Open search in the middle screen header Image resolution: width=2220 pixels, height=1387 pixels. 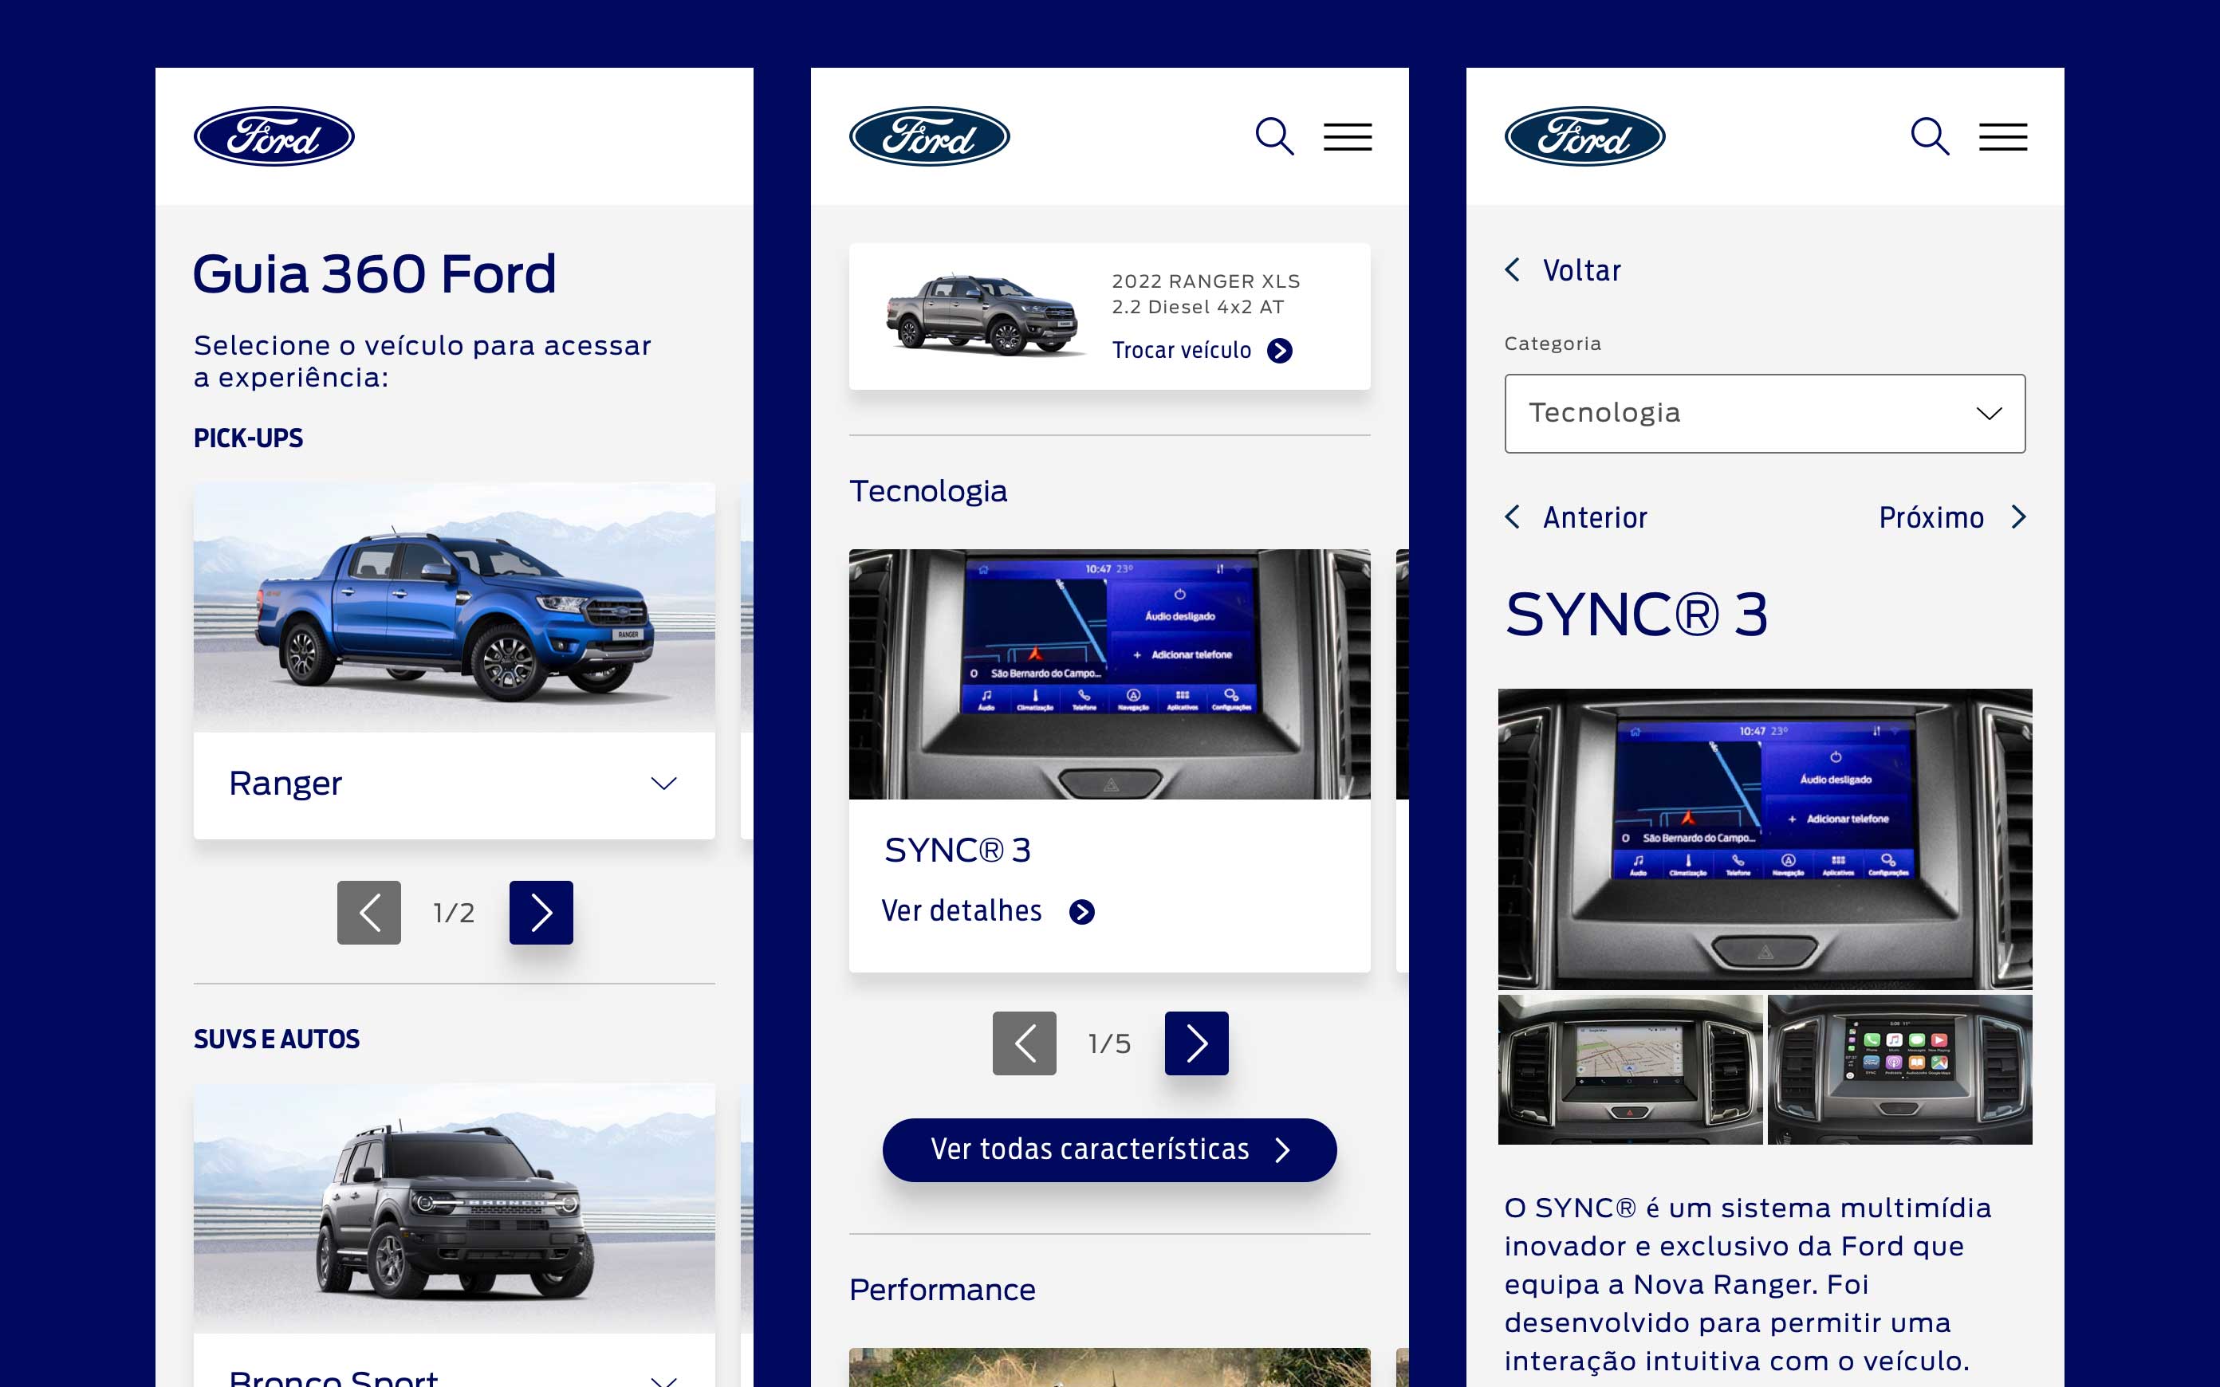click(1274, 136)
